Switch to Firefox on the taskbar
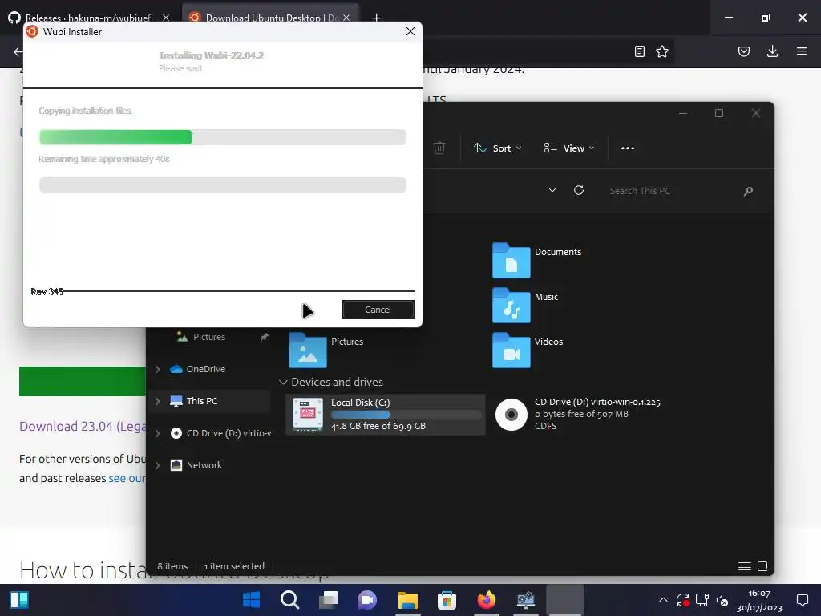This screenshot has width=821, height=616. (x=486, y=600)
